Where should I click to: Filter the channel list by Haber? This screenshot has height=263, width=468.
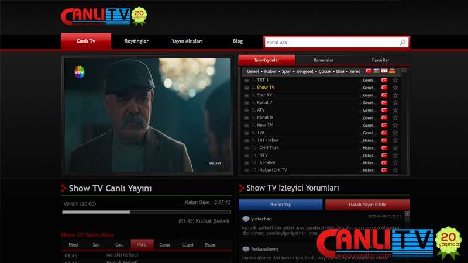(270, 71)
